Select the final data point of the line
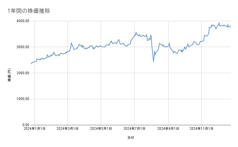 230,26
